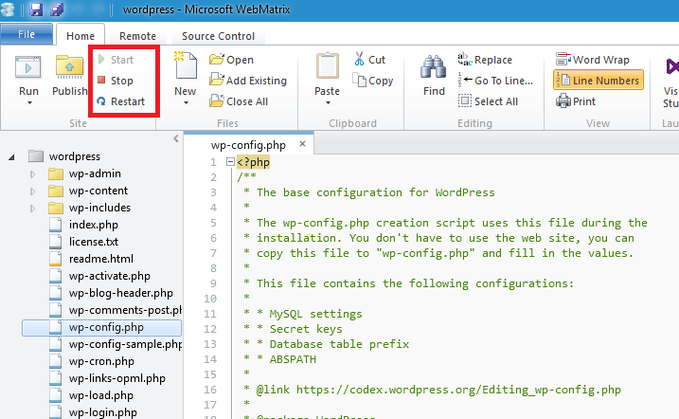This screenshot has height=419, width=679.
Task: Collapse the code block at line 1
Action: (x=230, y=162)
